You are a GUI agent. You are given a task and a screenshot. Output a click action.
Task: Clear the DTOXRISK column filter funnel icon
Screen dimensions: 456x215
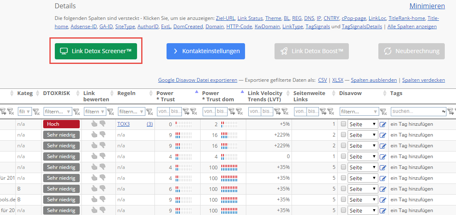[76, 111]
